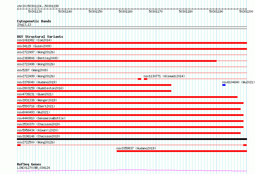Click the blue nsv6104640 variant bar
255x174 pixels.
pyautogui.click(x=224, y=85)
